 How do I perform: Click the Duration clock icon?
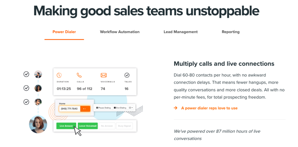coord(59,75)
